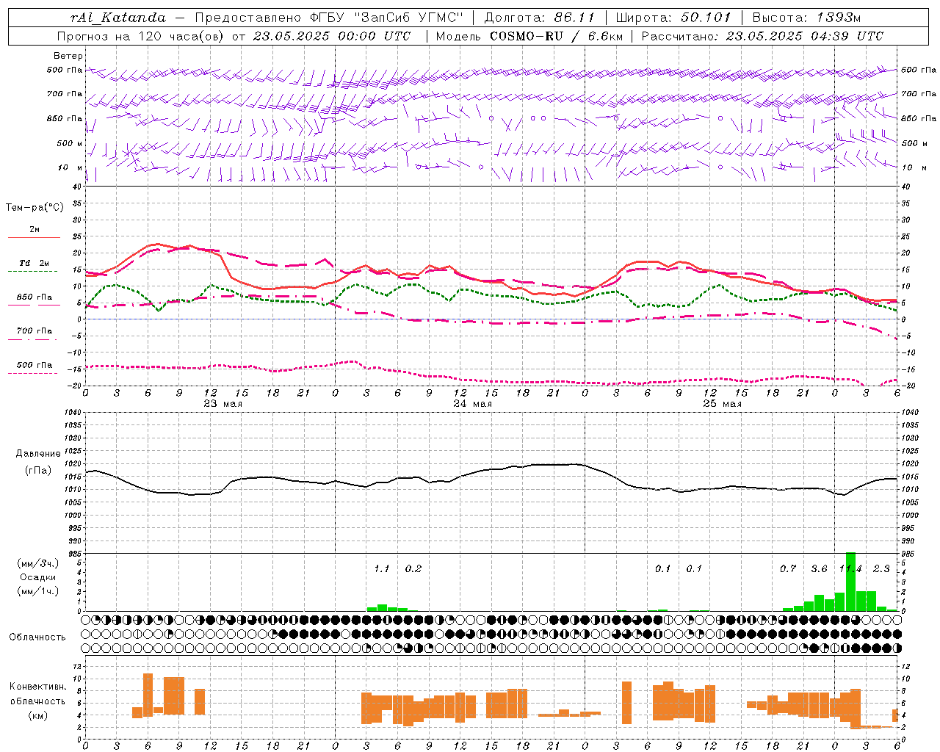Click the Рассчитано 23.05.2025 04:39 UTC timestamp

pyautogui.click(x=762, y=36)
